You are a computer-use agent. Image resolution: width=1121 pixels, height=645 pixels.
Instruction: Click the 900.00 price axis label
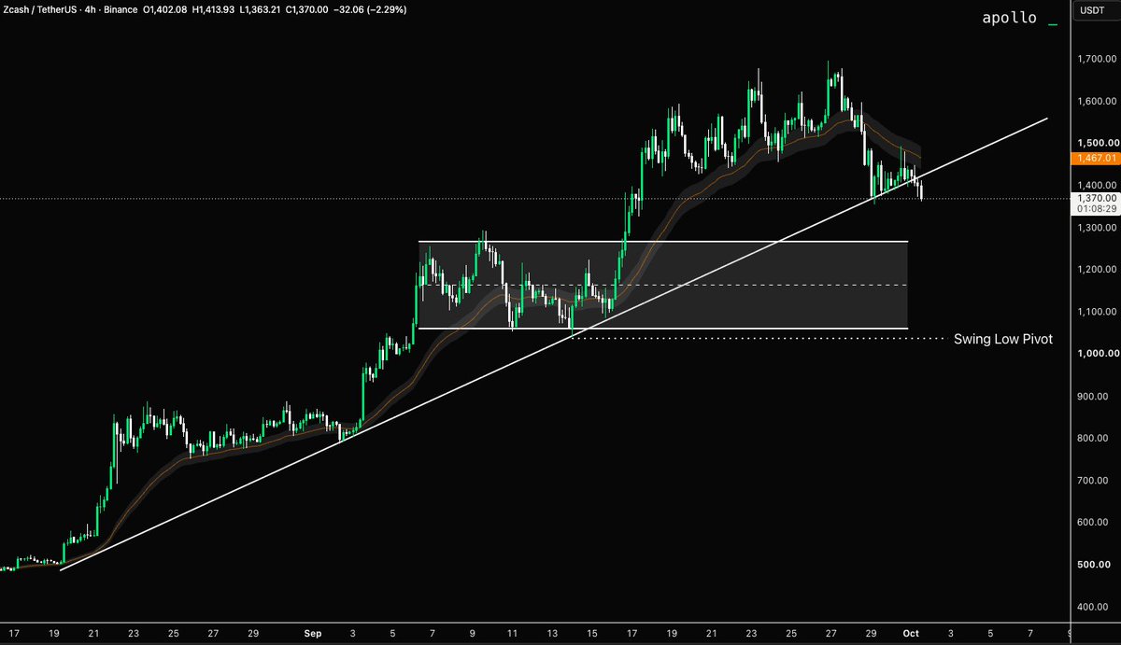pos(1093,397)
